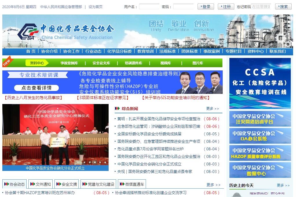This screenshot has height=197, width=296.
Task: Show more articles beside the 微信直通车 tab row
Action: [x=213, y=185]
